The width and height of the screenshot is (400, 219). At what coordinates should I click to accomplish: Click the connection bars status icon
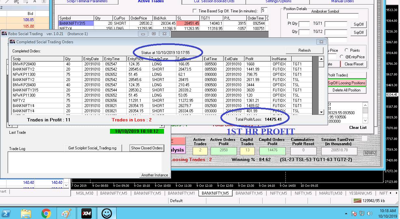[357, 201]
